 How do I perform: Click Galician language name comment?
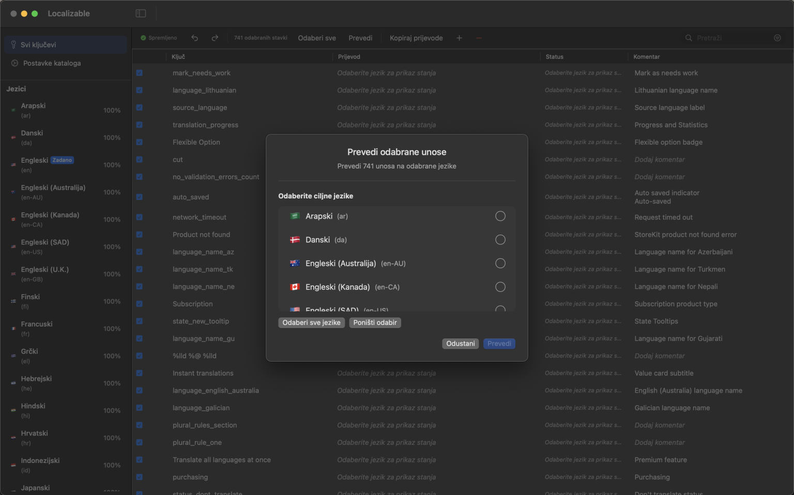pyautogui.click(x=672, y=408)
